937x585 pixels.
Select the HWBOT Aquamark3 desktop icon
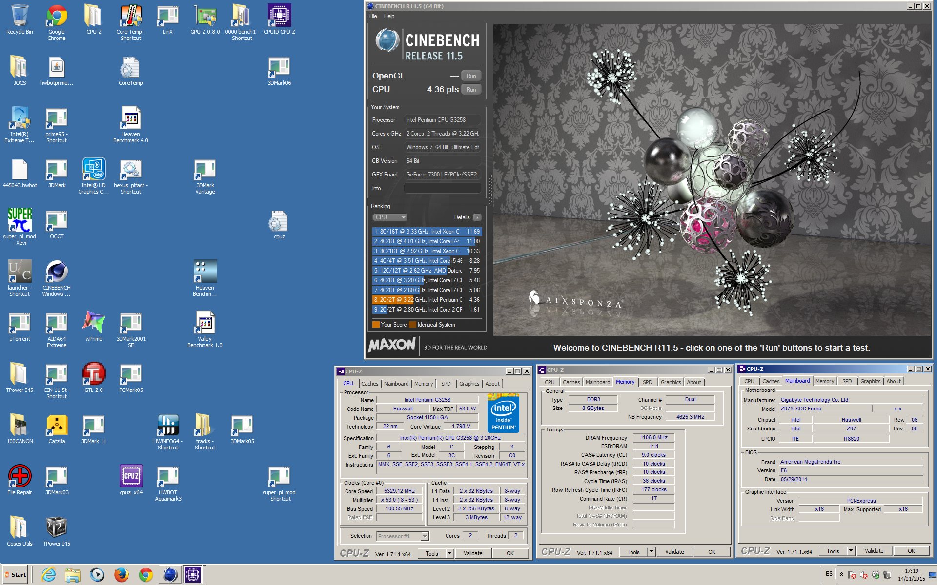[x=168, y=483]
